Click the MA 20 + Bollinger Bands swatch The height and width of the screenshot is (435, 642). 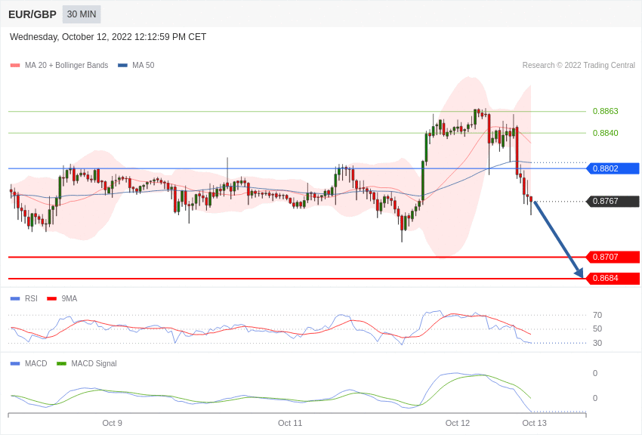15,66
